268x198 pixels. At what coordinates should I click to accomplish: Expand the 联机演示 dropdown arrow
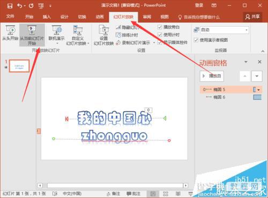tap(57, 43)
